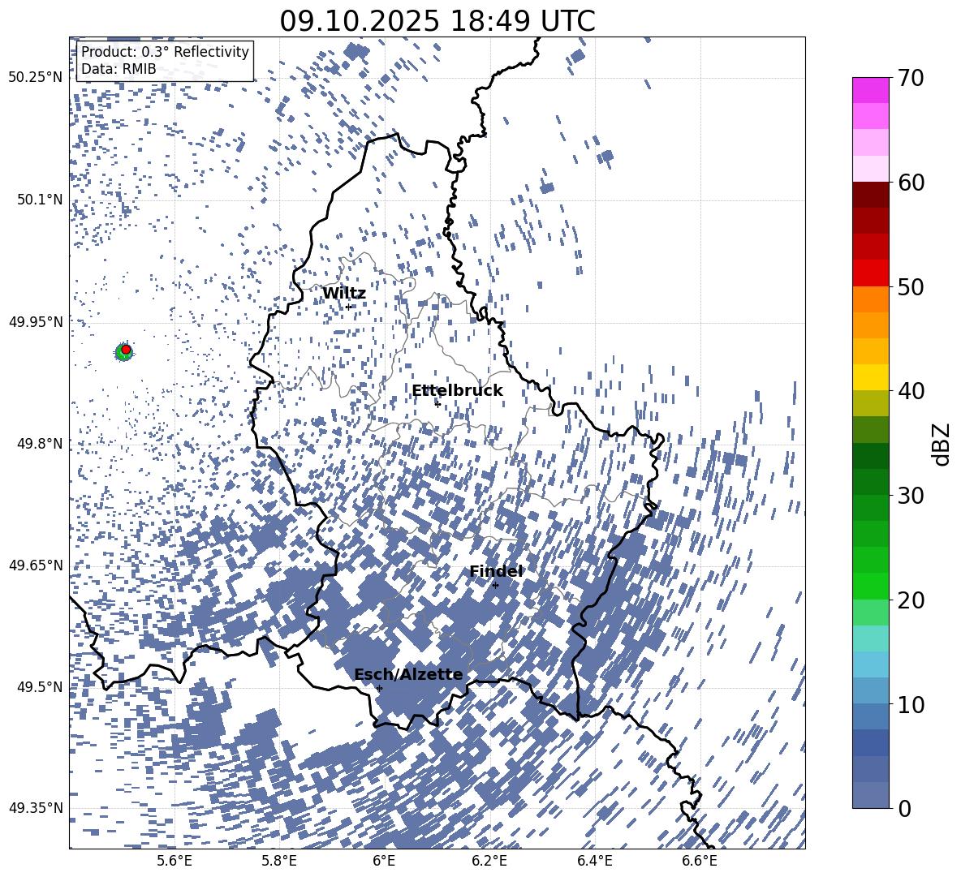Click the 70 colorbar tick value
The width and height of the screenshot is (961, 877).
(911, 78)
